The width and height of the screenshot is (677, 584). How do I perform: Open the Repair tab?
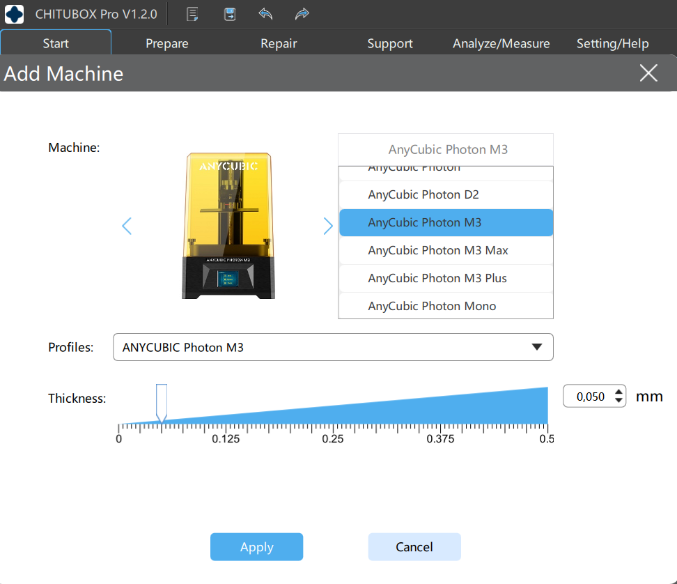[279, 43]
